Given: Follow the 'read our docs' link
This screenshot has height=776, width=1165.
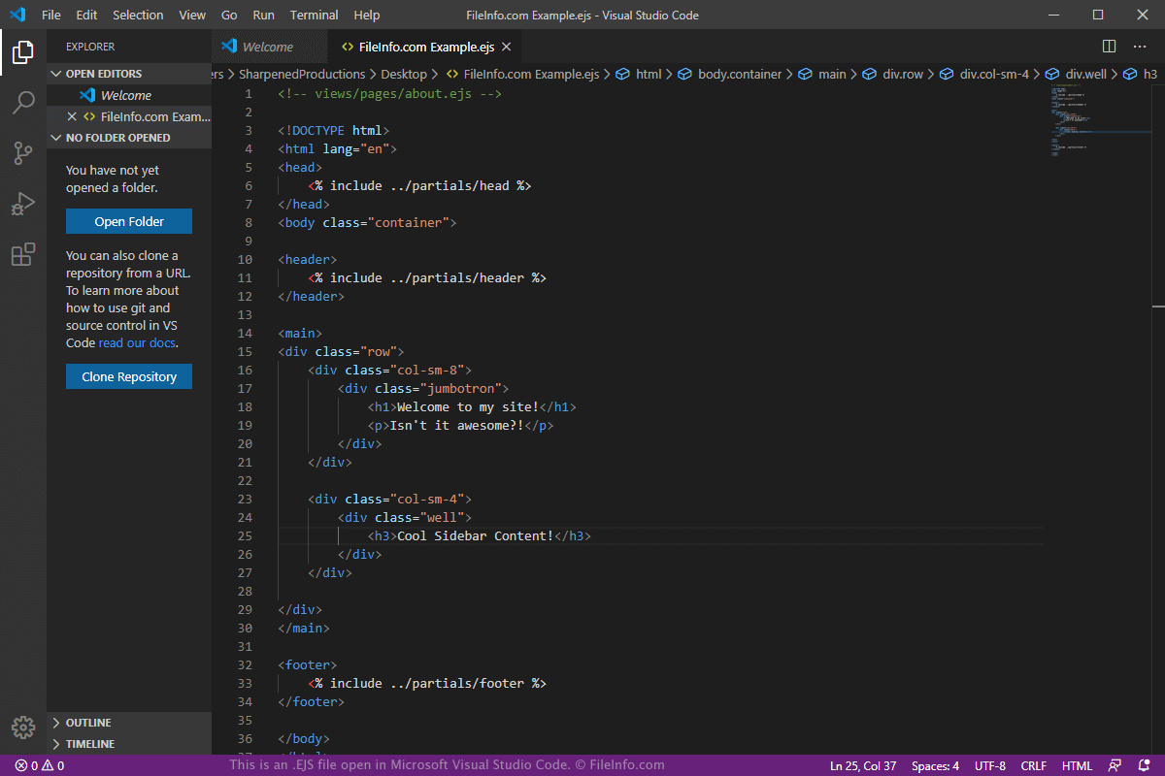Looking at the screenshot, I should [137, 342].
